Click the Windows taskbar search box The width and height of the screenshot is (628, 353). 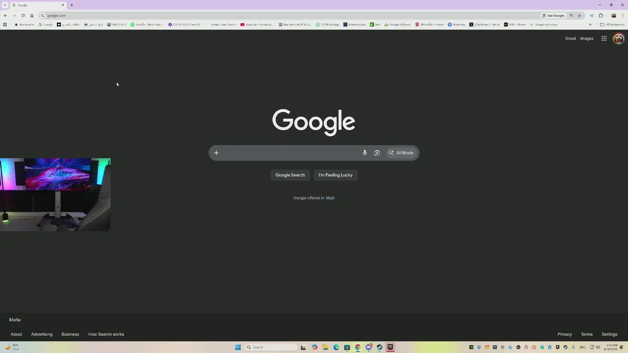(x=271, y=347)
